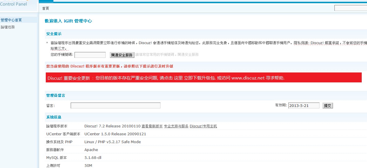Click the 留言 message input field
This screenshot has height=168, width=367.
click(116, 105)
